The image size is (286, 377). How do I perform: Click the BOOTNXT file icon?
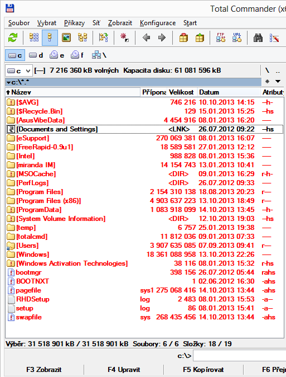coord(11,281)
